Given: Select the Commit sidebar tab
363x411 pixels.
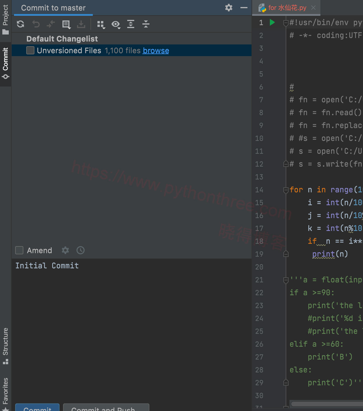Looking at the screenshot, I should (x=6, y=64).
